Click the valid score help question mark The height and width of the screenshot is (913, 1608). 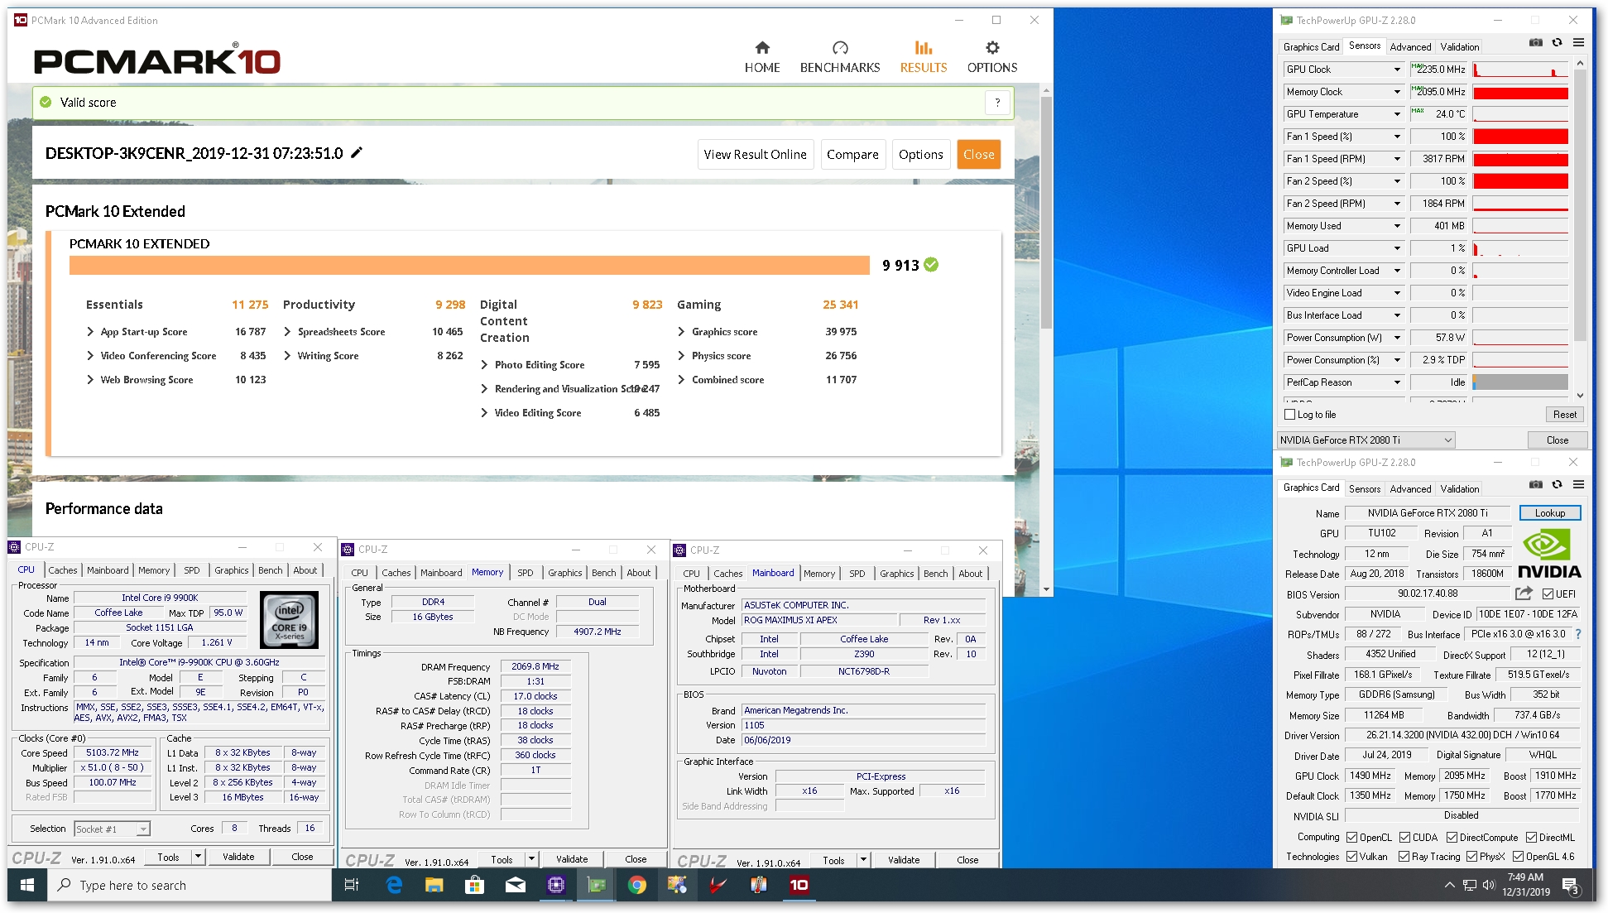coord(997,103)
